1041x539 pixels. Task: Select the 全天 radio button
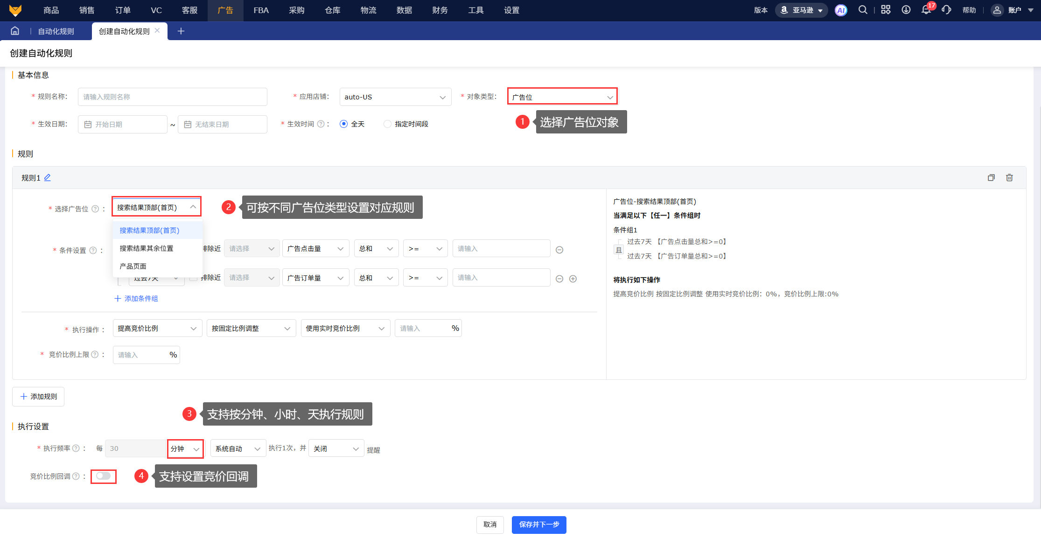coord(344,124)
